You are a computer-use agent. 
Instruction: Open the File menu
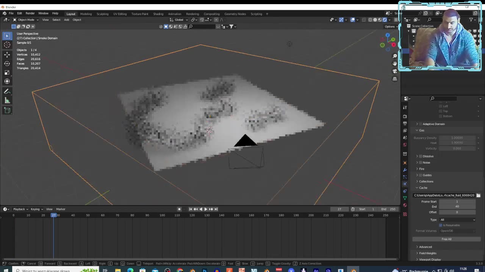click(x=11, y=14)
